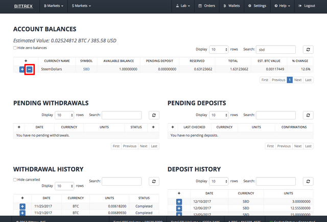This screenshot has height=222, width=327.
Task: Click the plus header in Pending Deposits table
Action: click(173, 127)
